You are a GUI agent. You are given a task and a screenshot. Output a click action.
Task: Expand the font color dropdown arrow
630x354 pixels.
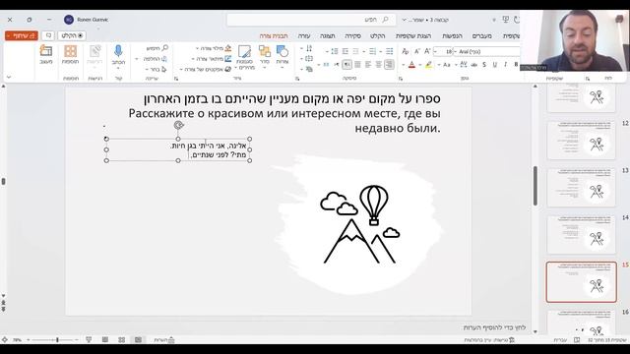(x=403, y=65)
